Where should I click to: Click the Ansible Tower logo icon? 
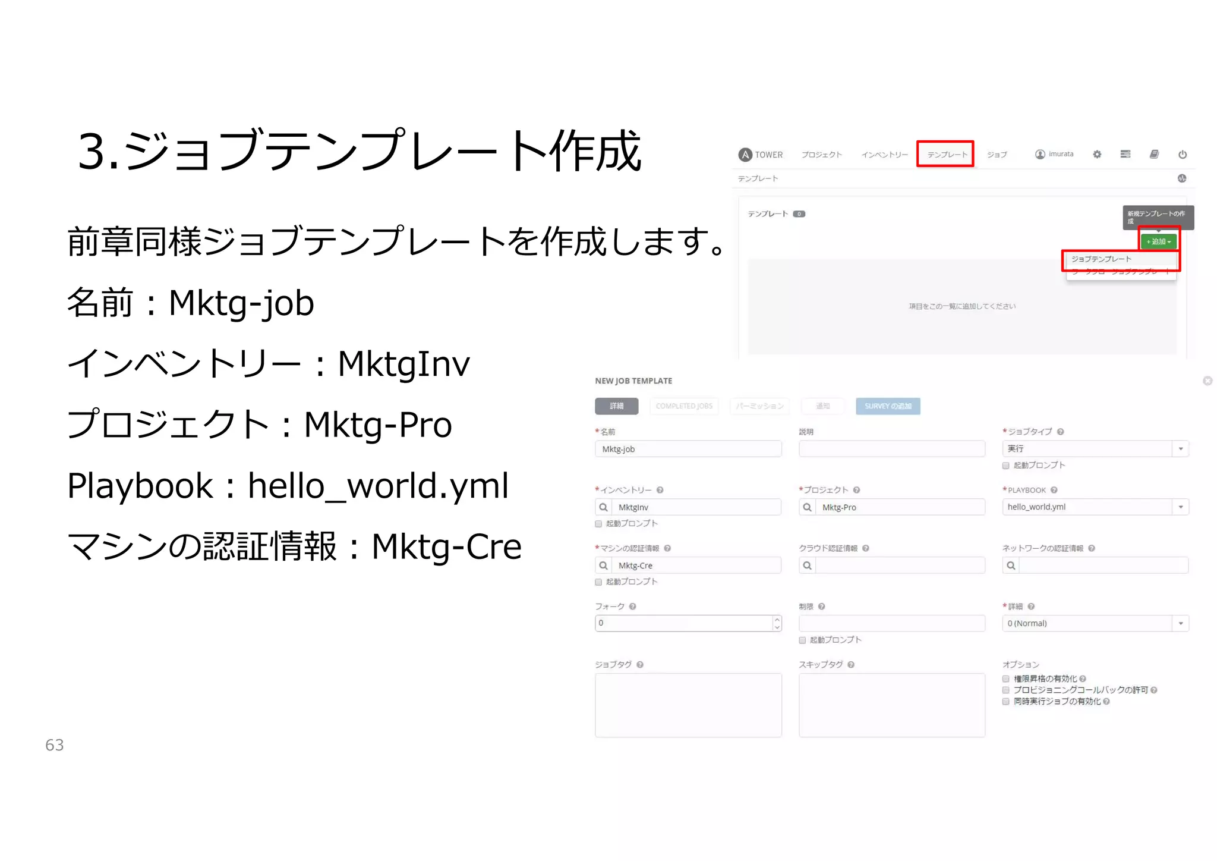click(745, 155)
